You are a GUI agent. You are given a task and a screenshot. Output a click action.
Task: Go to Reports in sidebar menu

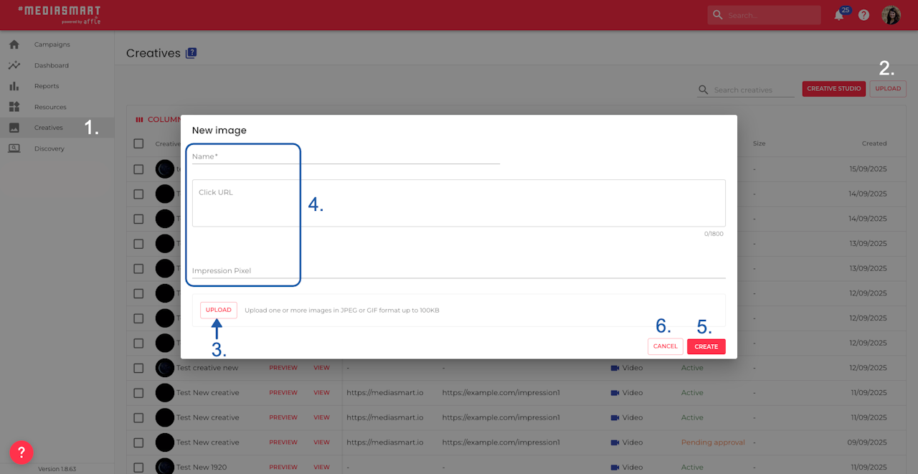pyautogui.click(x=47, y=86)
